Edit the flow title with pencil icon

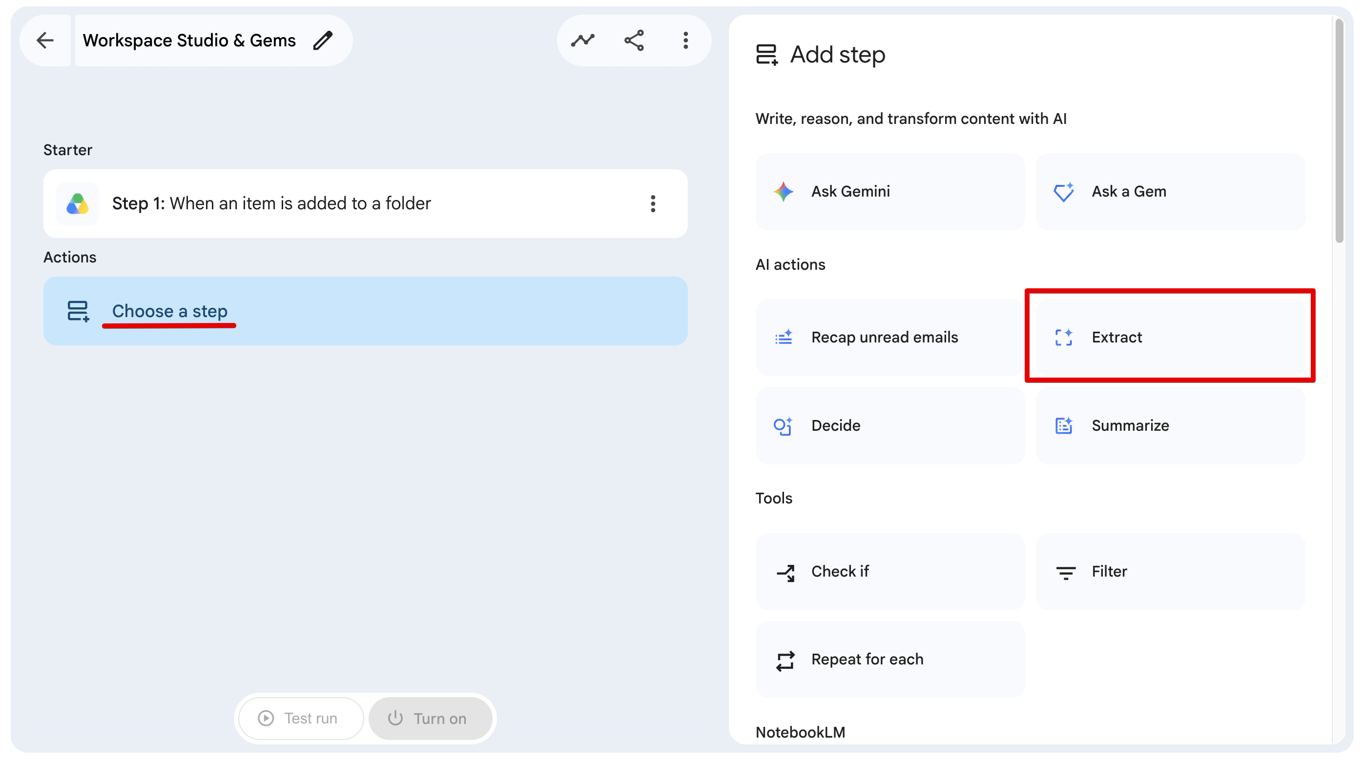click(x=323, y=40)
